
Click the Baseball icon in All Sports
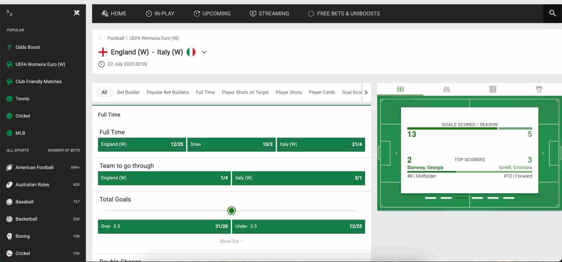coord(9,202)
